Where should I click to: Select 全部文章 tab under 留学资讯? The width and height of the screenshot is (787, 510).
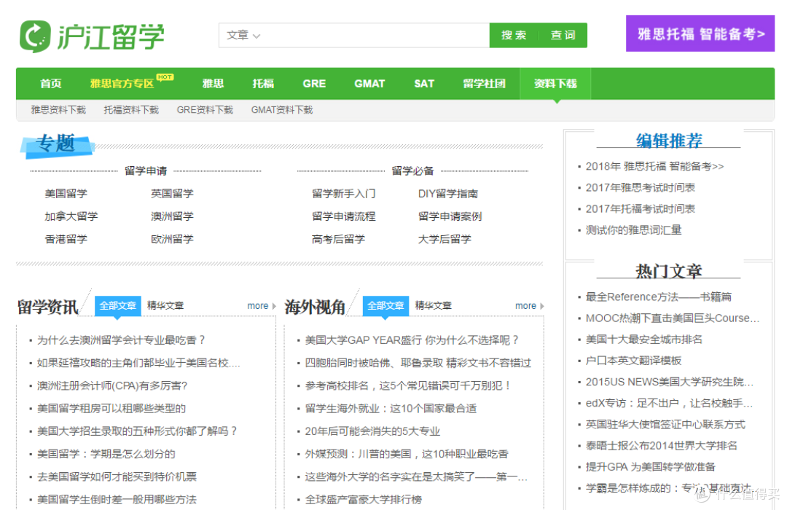117,306
